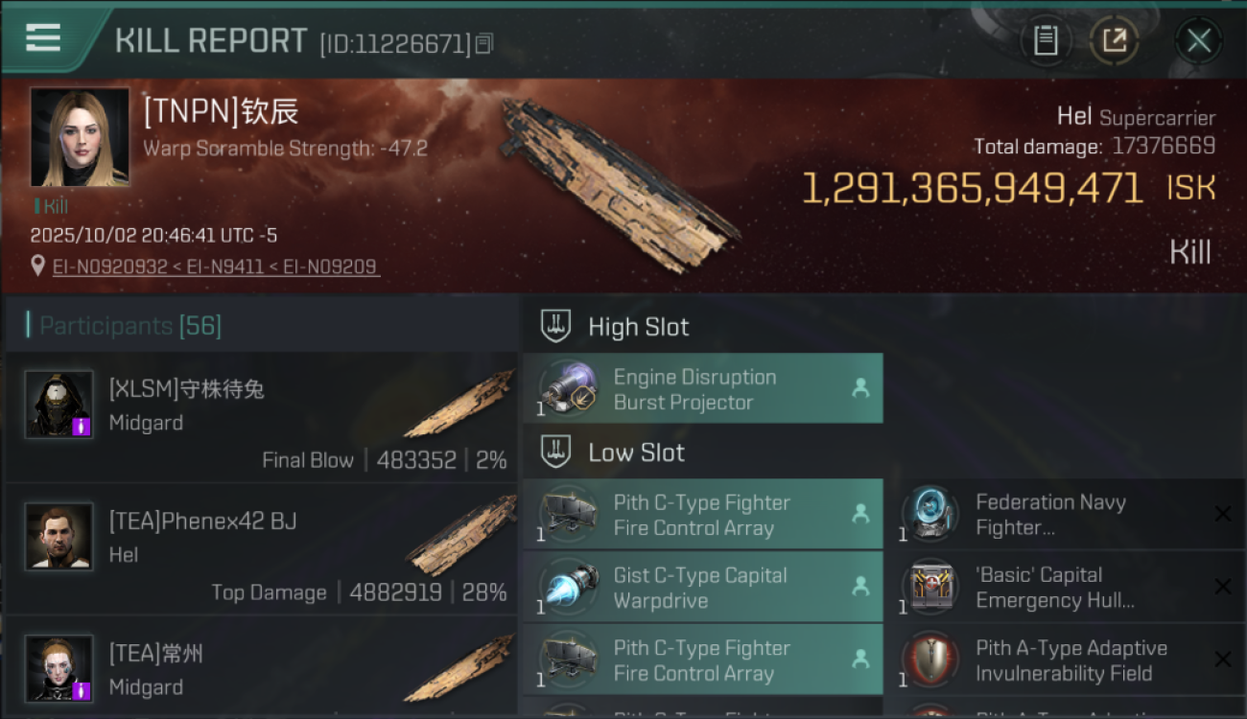Click Federation Navy Fighter module icon

(x=930, y=515)
